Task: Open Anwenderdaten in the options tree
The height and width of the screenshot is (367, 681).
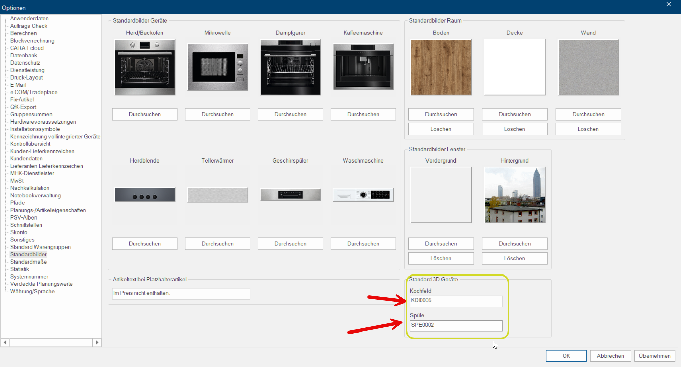Action: tap(29, 18)
